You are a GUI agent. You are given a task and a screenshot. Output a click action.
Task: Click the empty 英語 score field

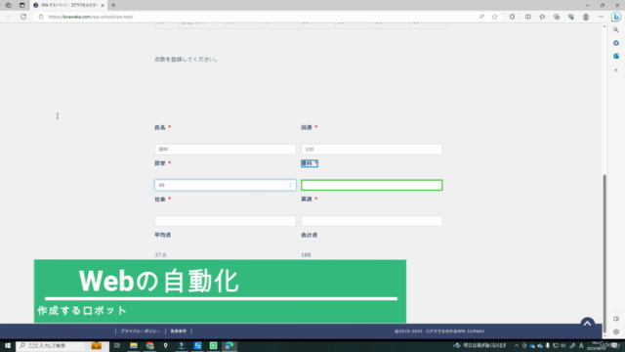tap(371, 221)
